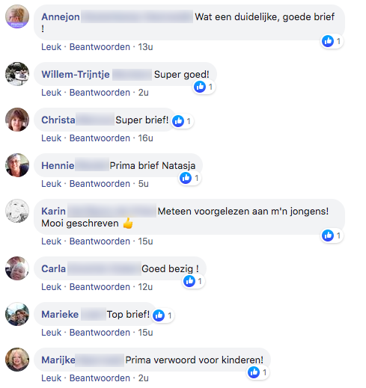Screen dimensions: 366x388
Task: Click like reaction badge on Hennie's comment
Action: (x=186, y=178)
